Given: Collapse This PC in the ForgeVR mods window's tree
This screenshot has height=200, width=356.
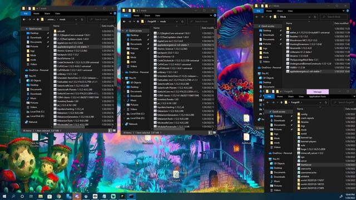Looking at the screenshot, I should (x=123, y=78).
